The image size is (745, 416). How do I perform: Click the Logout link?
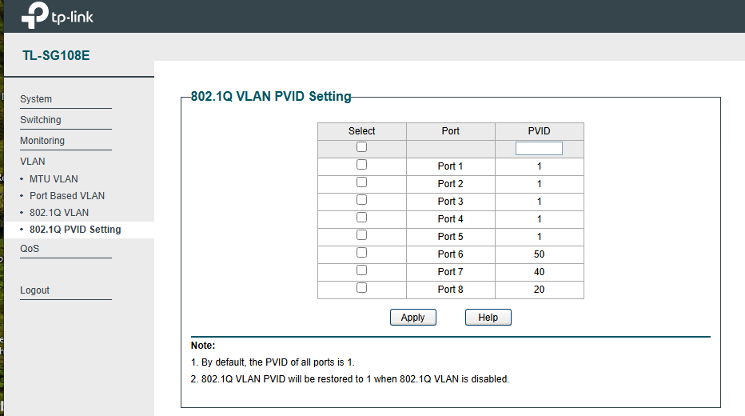(34, 290)
